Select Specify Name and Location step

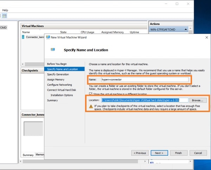[64, 69]
